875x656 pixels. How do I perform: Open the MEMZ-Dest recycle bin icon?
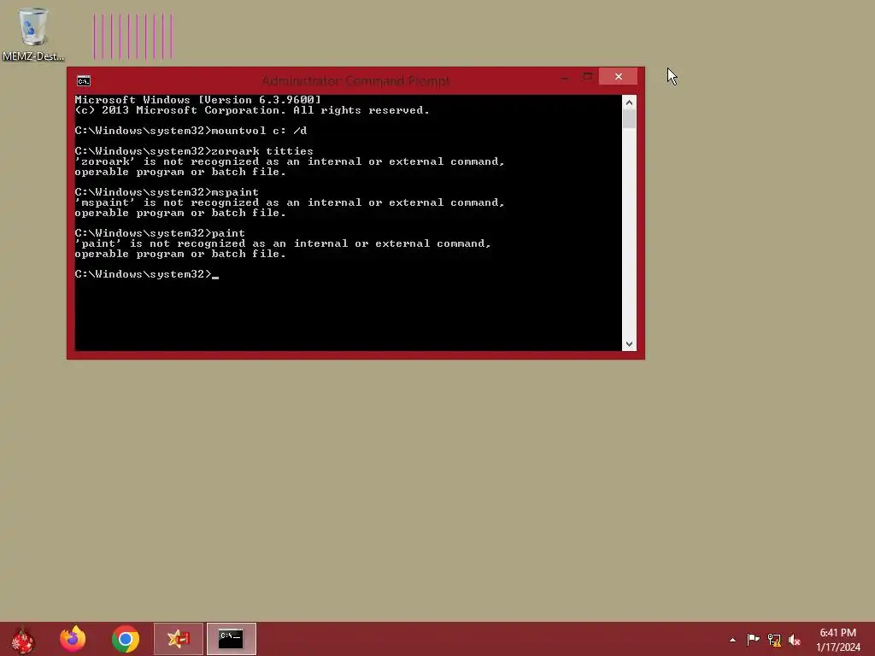pos(33,34)
